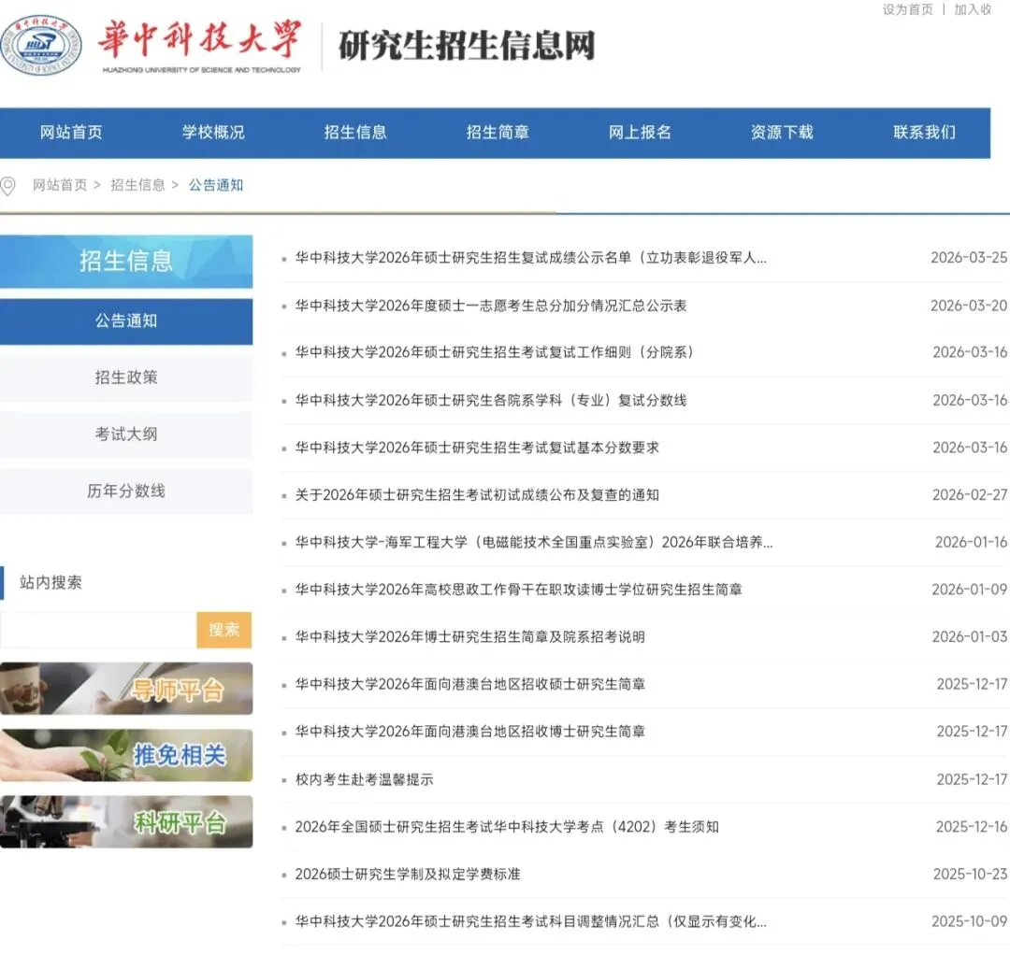Open 高校思政工作骨干在职攻读博士学位 notice
The width and height of the screenshot is (1010, 954).
(x=518, y=590)
